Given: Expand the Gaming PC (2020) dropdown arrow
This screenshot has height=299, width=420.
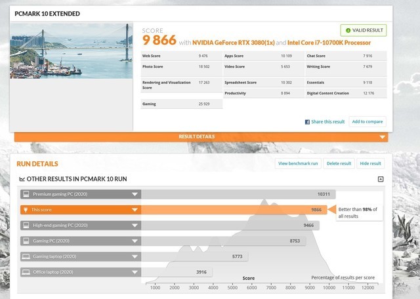Looking at the screenshot, I should (x=135, y=241).
